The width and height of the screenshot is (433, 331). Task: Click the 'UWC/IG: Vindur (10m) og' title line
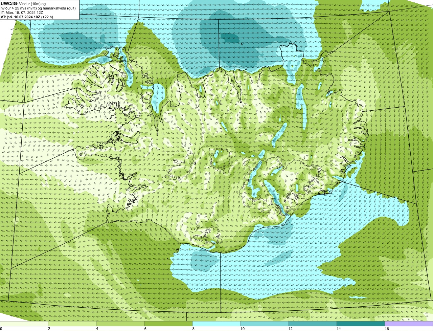[x=23, y=4]
